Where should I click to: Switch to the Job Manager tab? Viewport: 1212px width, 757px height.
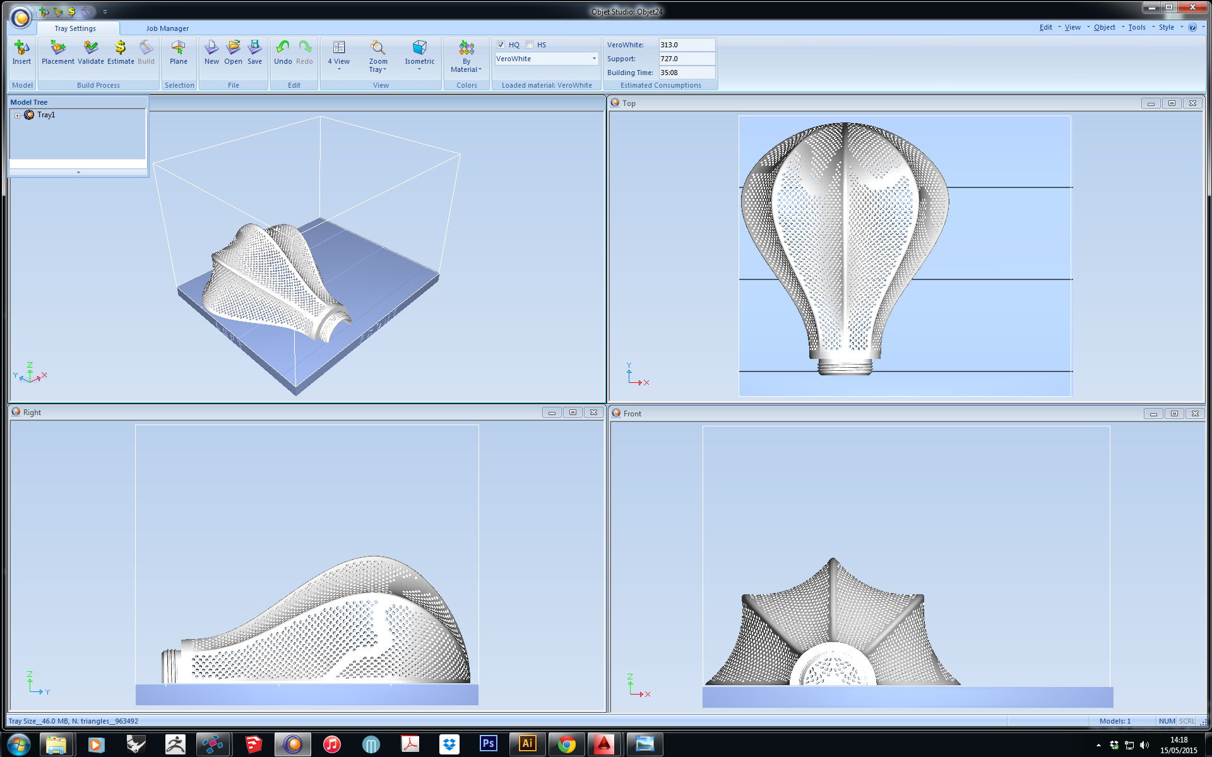(167, 28)
